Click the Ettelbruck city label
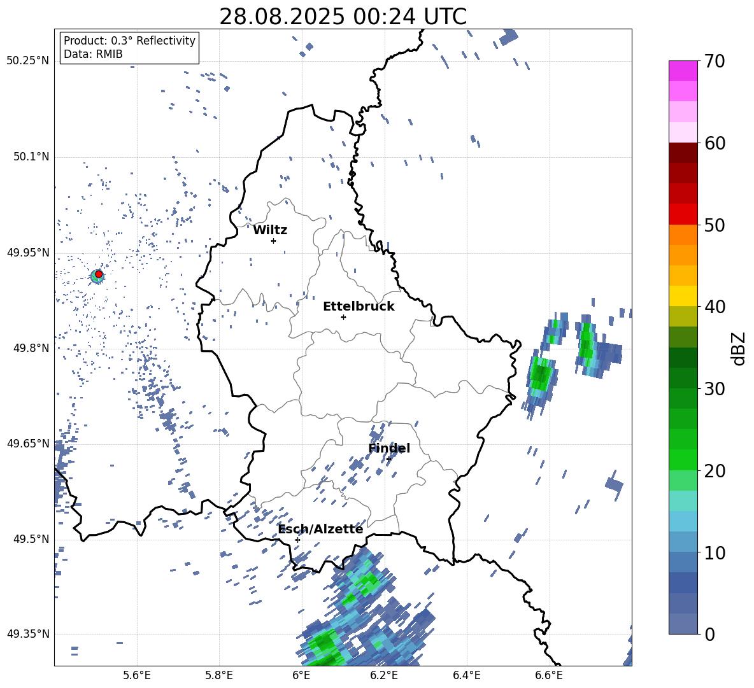The height and width of the screenshot is (688, 754). point(359,307)
